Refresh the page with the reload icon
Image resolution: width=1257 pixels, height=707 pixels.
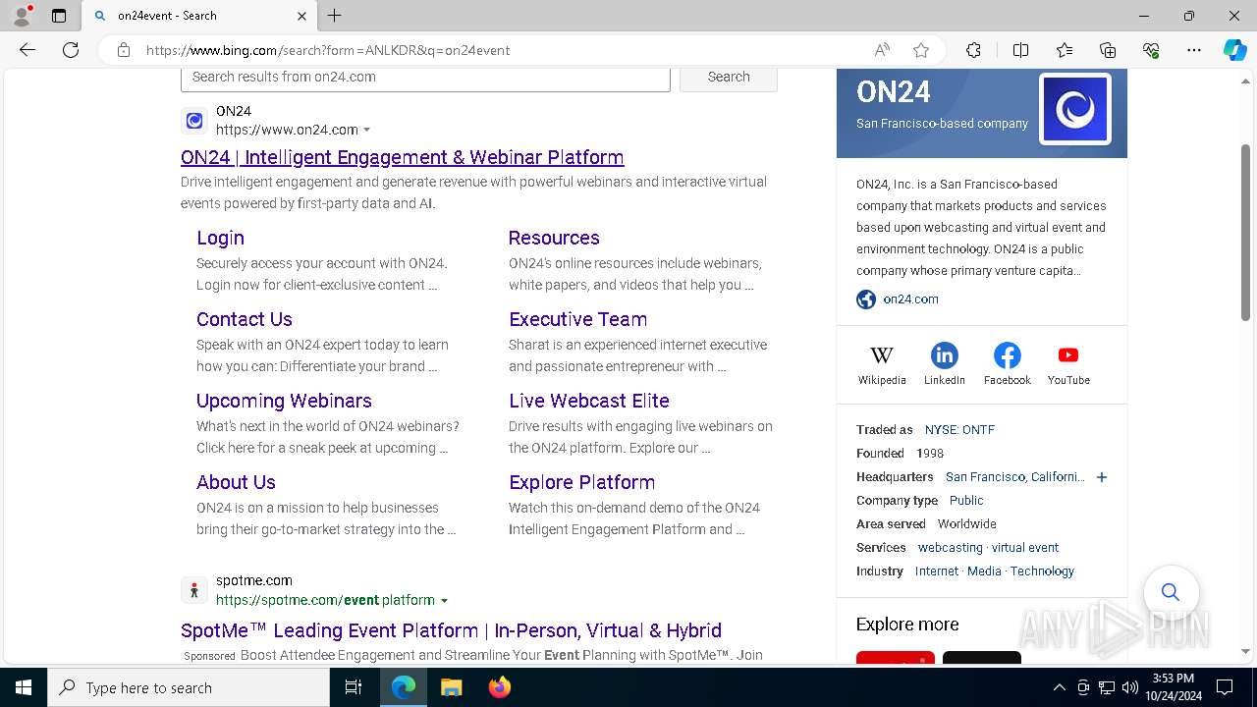pos(71,50)
